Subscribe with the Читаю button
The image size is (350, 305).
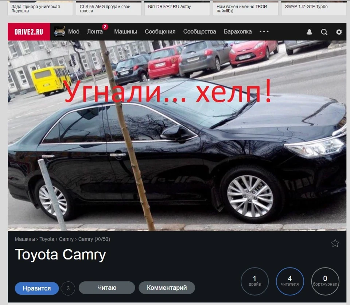[107, 288]
